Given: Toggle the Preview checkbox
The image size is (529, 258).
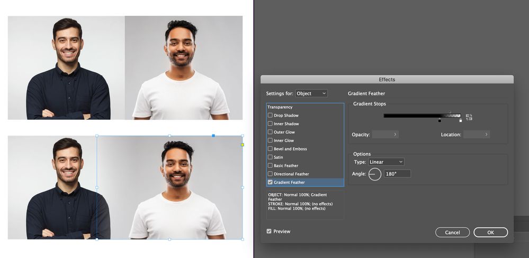Looking at the screenshot, I should pos(269,231).
